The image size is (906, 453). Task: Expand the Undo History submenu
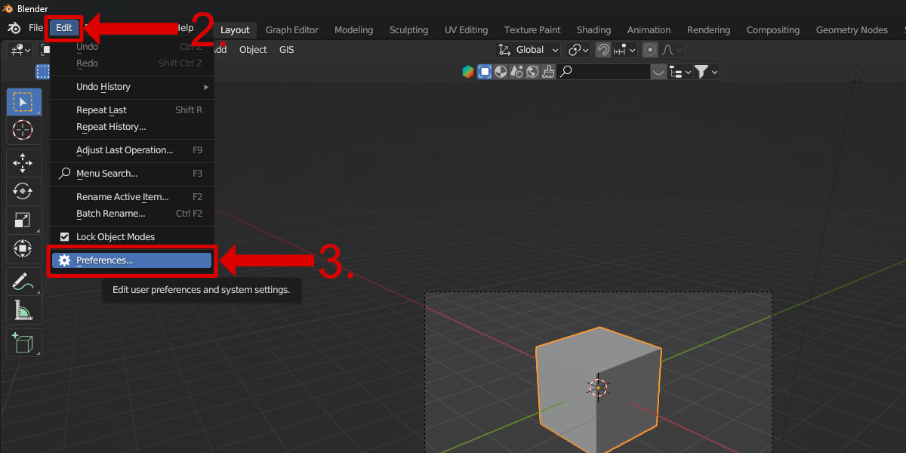(132, 87)
